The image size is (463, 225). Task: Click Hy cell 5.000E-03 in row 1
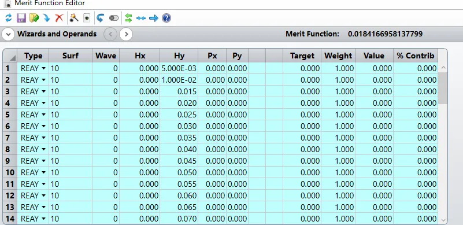179,69
